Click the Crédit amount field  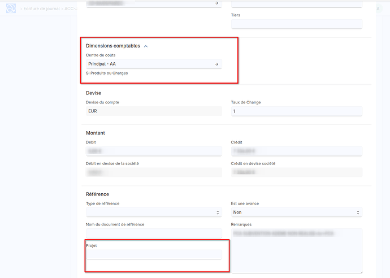tap(296, 151)
